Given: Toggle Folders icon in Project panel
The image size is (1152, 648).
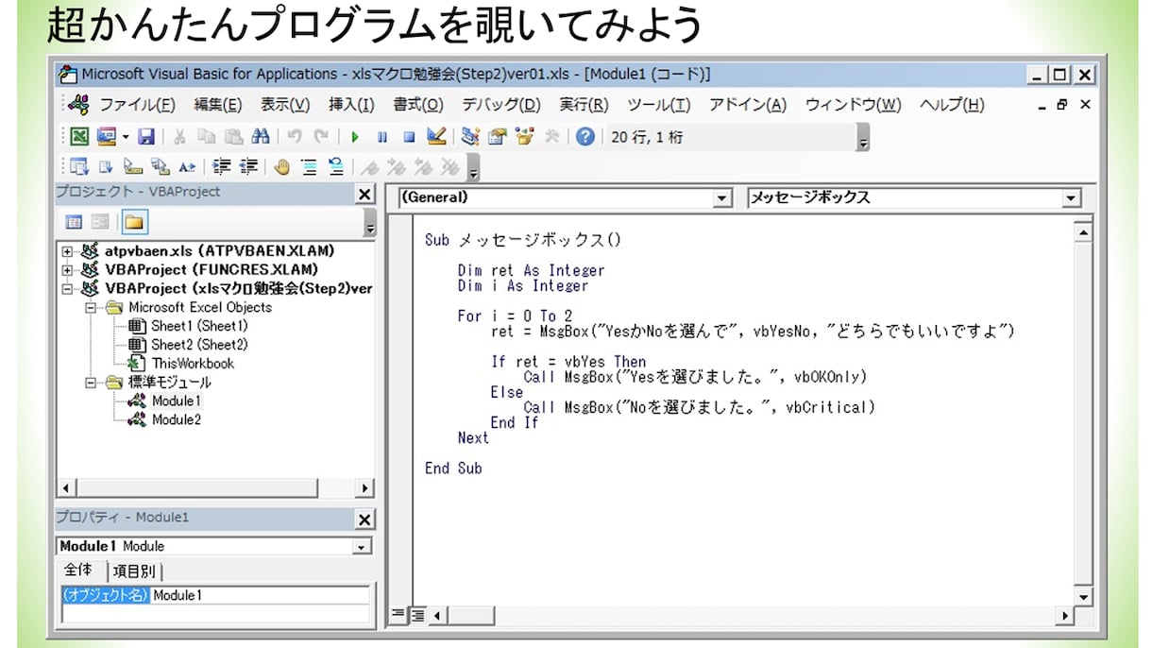Looking at the screenshot, I should click(x=134, y=223).
